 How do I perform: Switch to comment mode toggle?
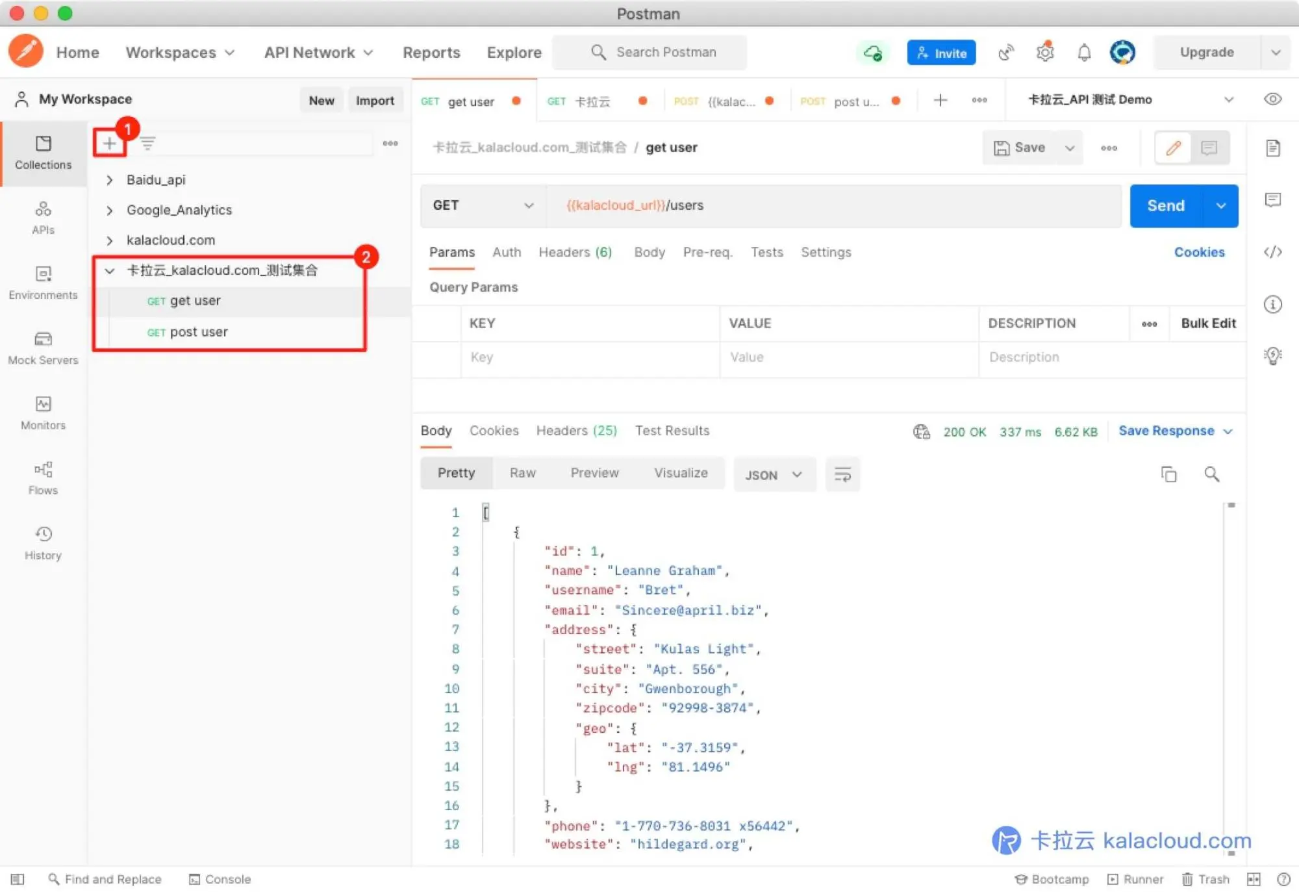1209,148
